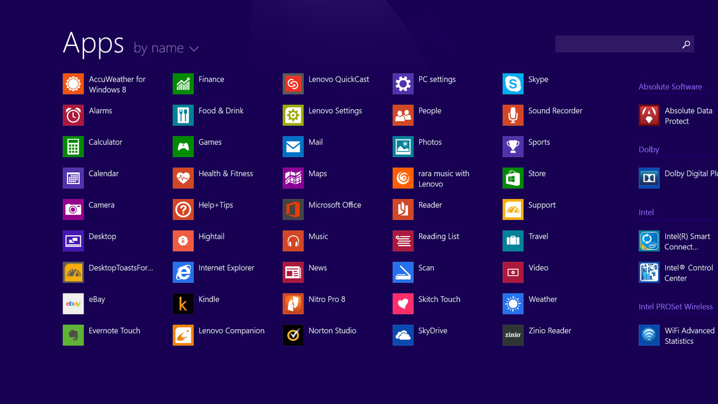
Task: Click the 'Intel(R) Smart Connect...' label
Action: [x=687, y=241]
